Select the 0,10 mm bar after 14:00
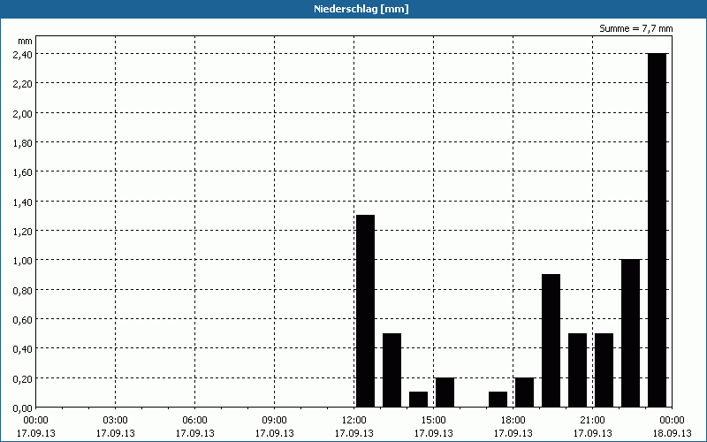 (418, 400)
